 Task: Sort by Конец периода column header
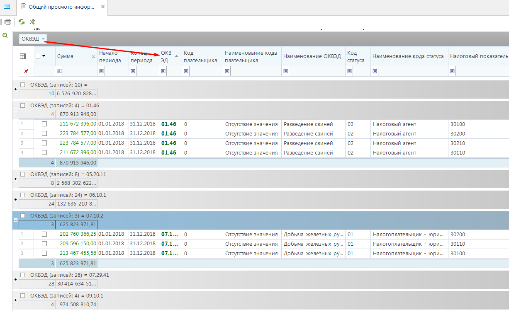pyautogui.click(x=144, y=56)
